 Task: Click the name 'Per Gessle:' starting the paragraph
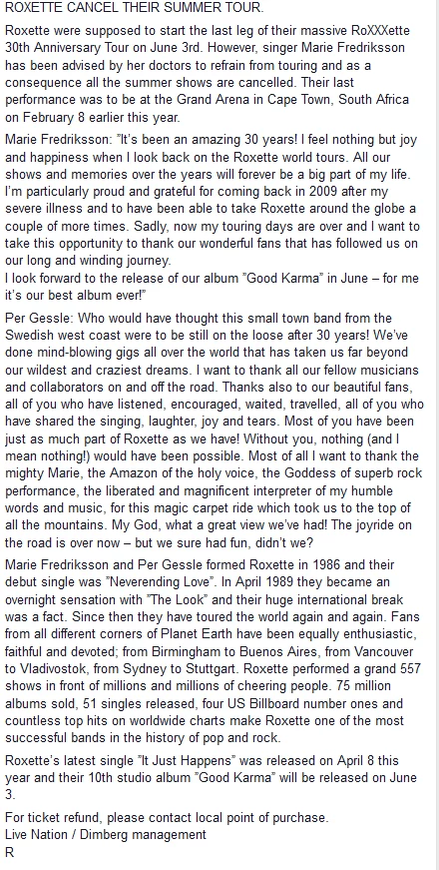tap(39, 319)
